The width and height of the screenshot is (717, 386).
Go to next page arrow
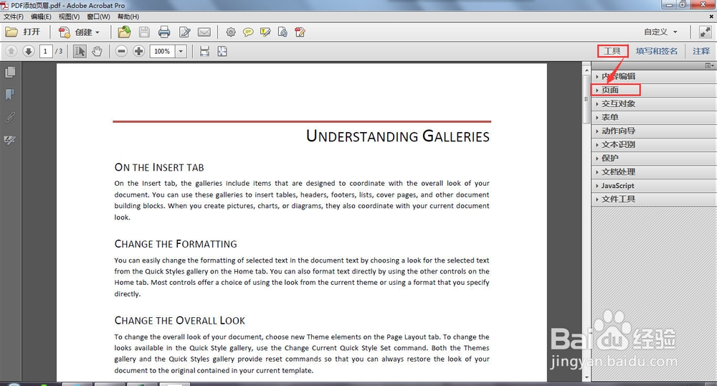(x=29, y=51)
